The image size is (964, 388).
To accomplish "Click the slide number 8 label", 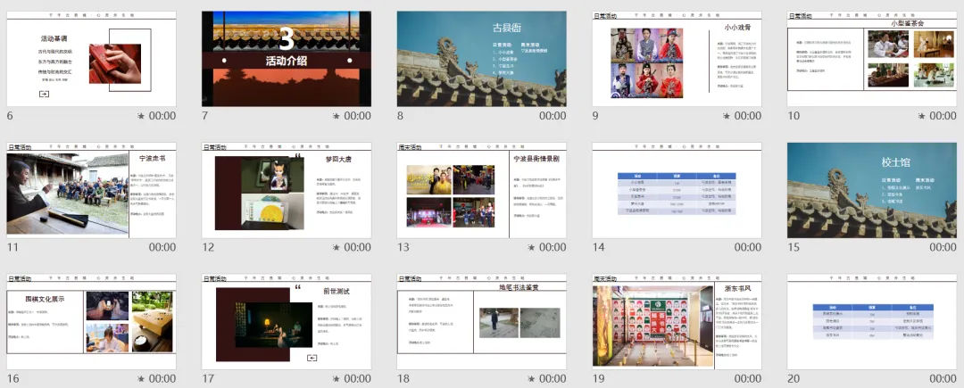I will [400, 115].
